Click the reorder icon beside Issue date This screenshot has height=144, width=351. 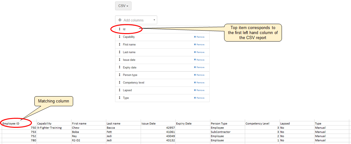pos(119,60)
